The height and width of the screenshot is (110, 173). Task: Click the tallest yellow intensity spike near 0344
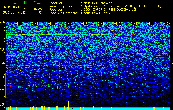pyautogui.click(x=69, y=106)
